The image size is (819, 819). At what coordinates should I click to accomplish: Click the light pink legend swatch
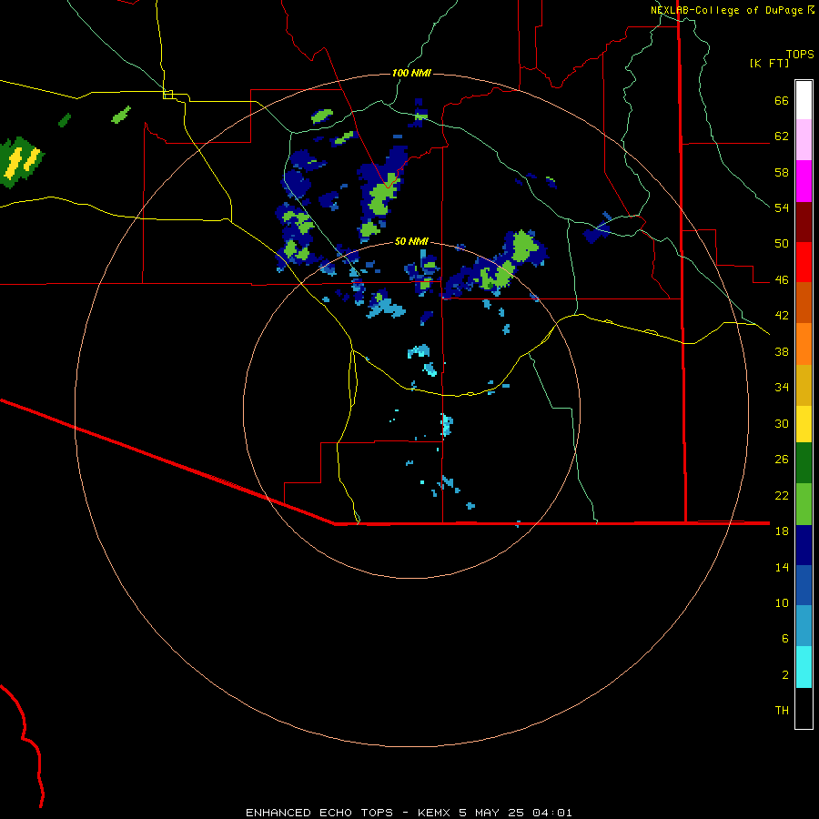(x=804, y=139)
